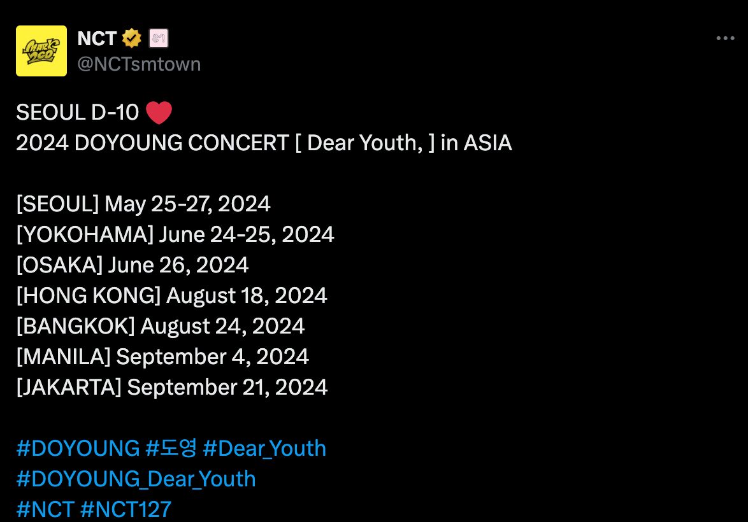Open the tweet's more options menu
This screenshot has width=748, height=522.
[725, 39]
